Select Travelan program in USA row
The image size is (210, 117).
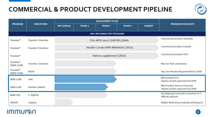pyautogui.click(x=15, y=56)
